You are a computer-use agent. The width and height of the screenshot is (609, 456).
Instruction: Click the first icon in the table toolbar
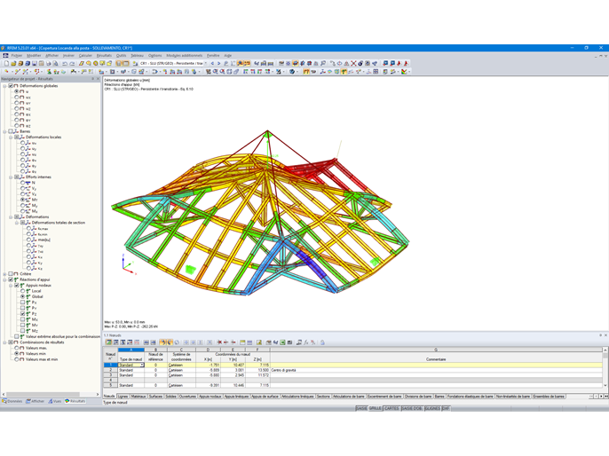(x=108, y=342)
